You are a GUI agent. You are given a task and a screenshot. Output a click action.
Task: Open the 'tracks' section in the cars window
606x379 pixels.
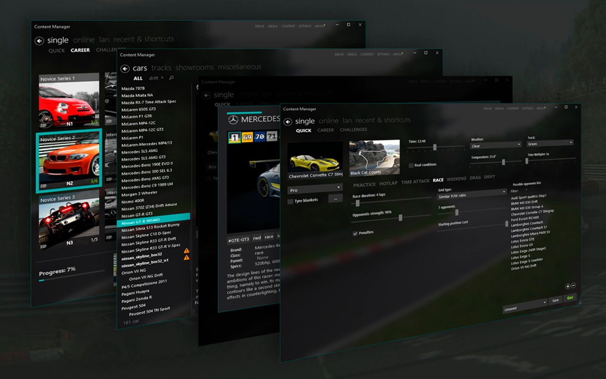click(161, 68)
